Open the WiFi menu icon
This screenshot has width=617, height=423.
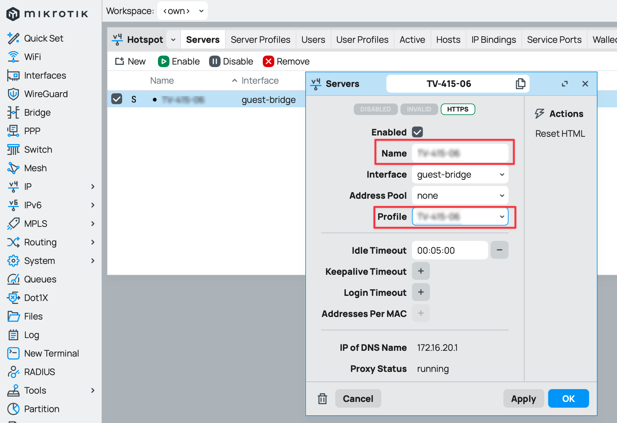(x=13, y=57)
